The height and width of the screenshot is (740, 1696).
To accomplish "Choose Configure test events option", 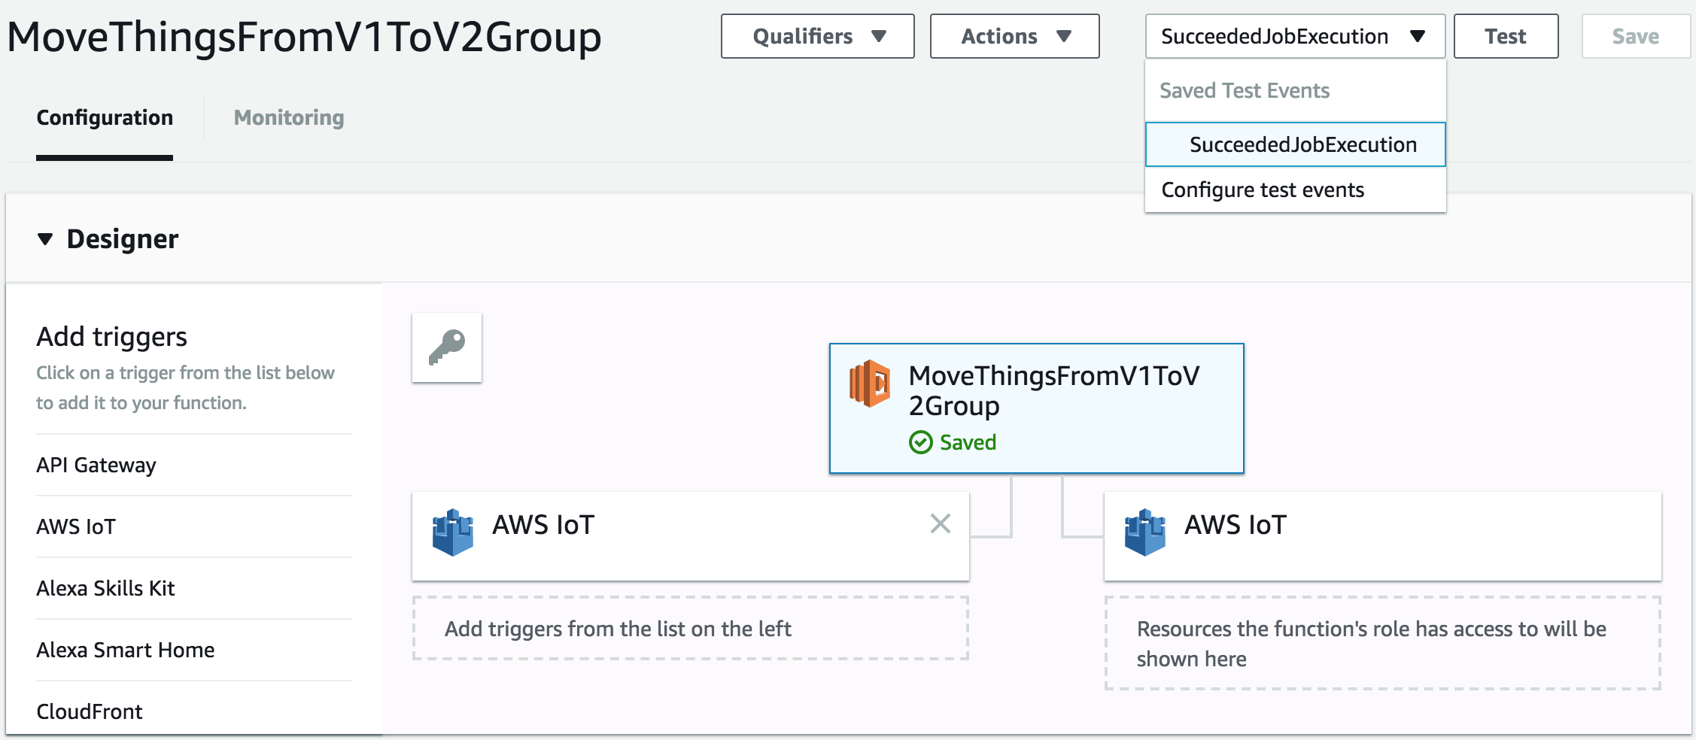I will coord(1263,190).
